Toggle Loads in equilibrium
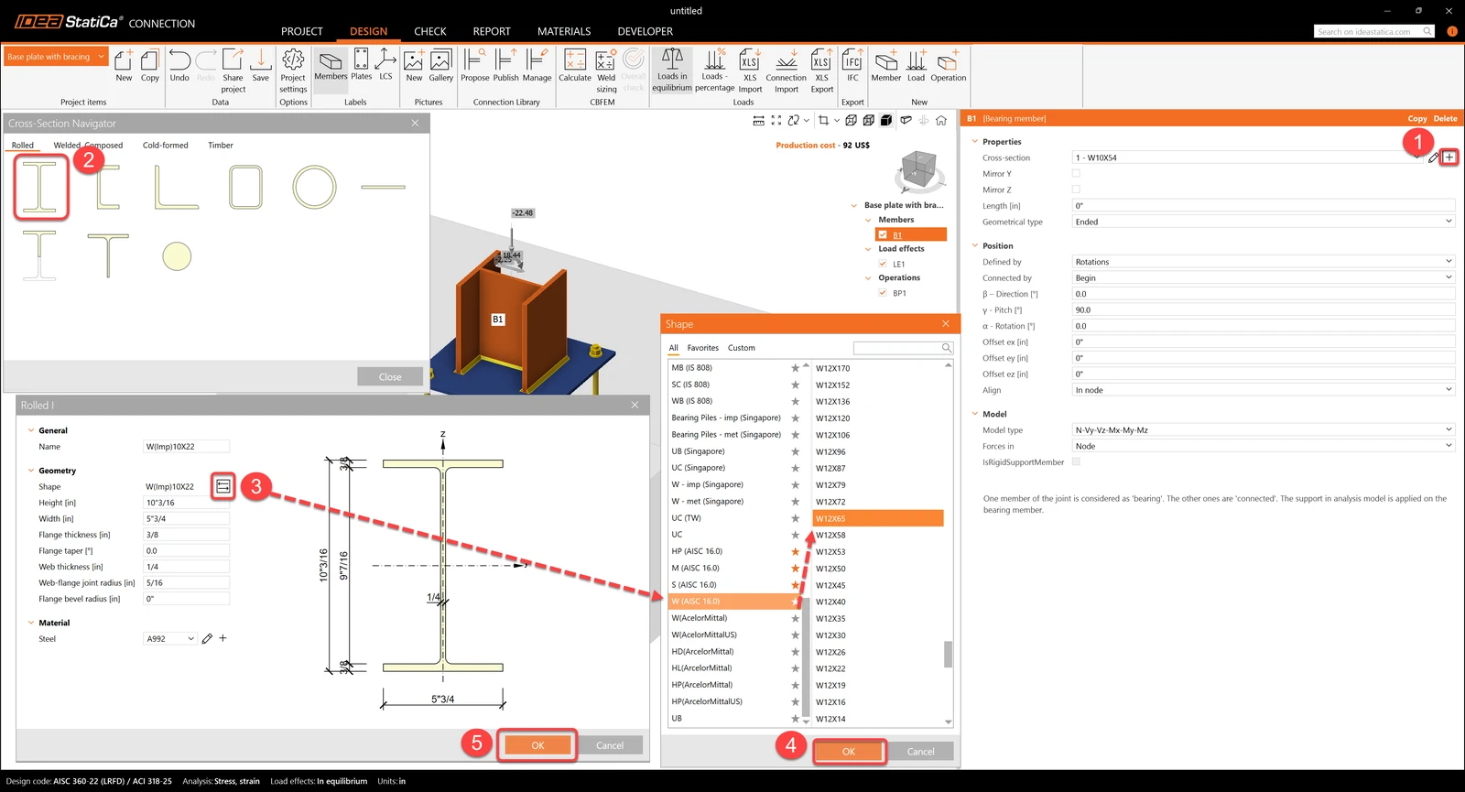 tap(672, 71)
